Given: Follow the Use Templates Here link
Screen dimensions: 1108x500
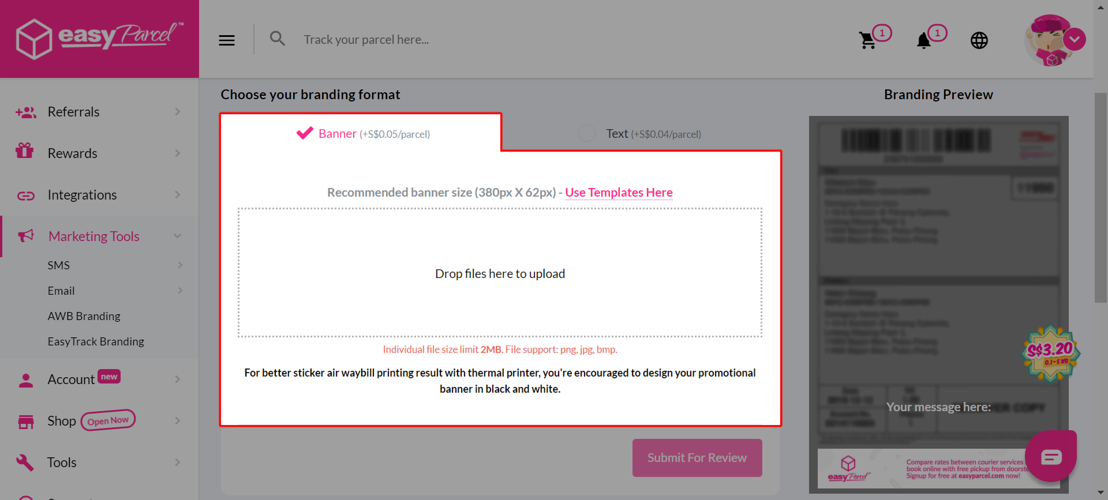Looking at the screenshot, I should pyautogui.click(x=619, y=193).
